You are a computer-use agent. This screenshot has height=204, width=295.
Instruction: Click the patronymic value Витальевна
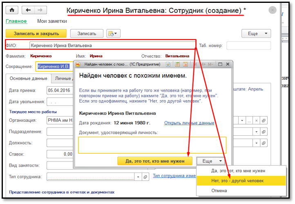177,56
